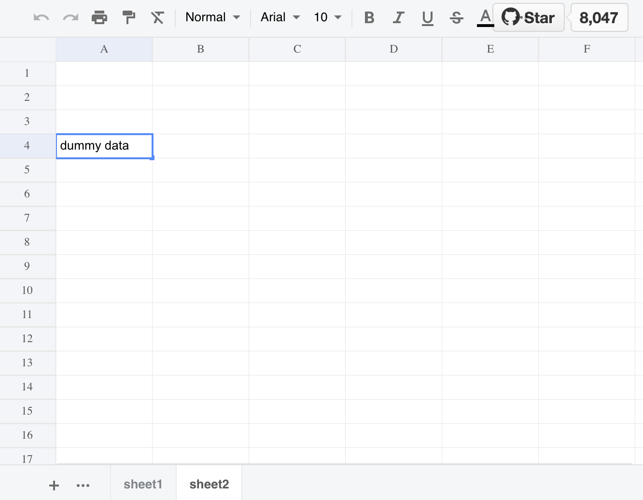Apply italic formatting

coord(398,17)
